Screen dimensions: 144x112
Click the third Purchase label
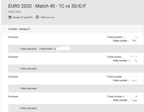[13, 77]
